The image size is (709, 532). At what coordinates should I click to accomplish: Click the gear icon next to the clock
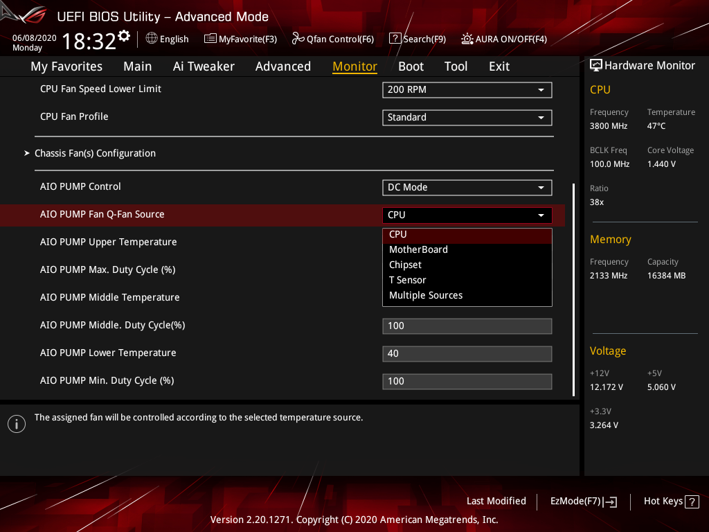click(x=124, y=36)
